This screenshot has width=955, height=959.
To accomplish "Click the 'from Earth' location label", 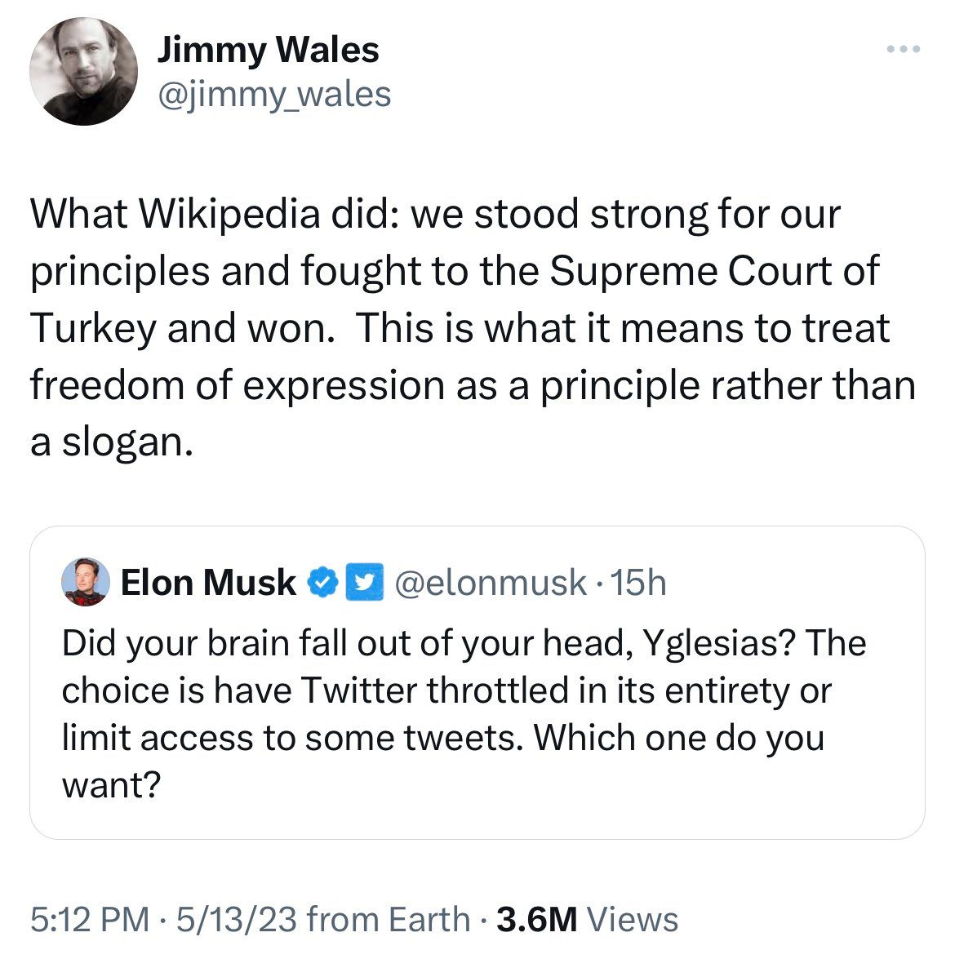I will [388, 919].
